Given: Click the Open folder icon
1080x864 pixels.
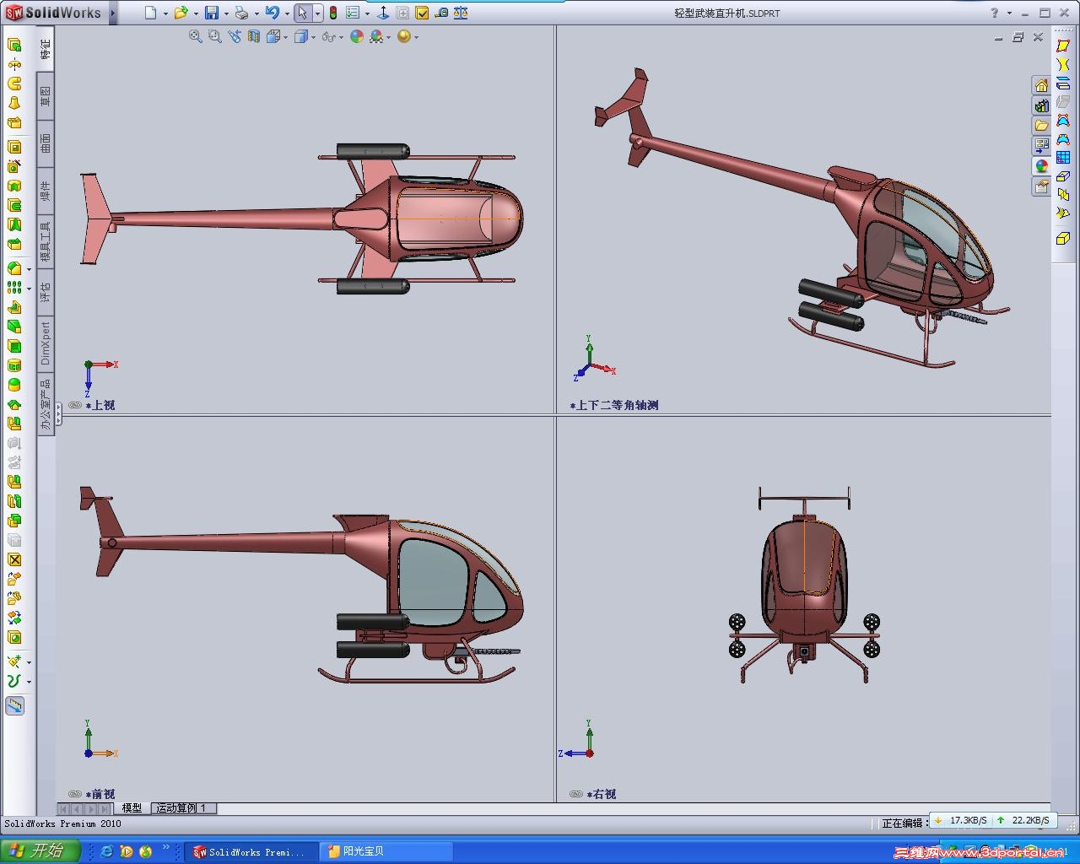Looking at the screenshot, I should click(x=181, y=13).
